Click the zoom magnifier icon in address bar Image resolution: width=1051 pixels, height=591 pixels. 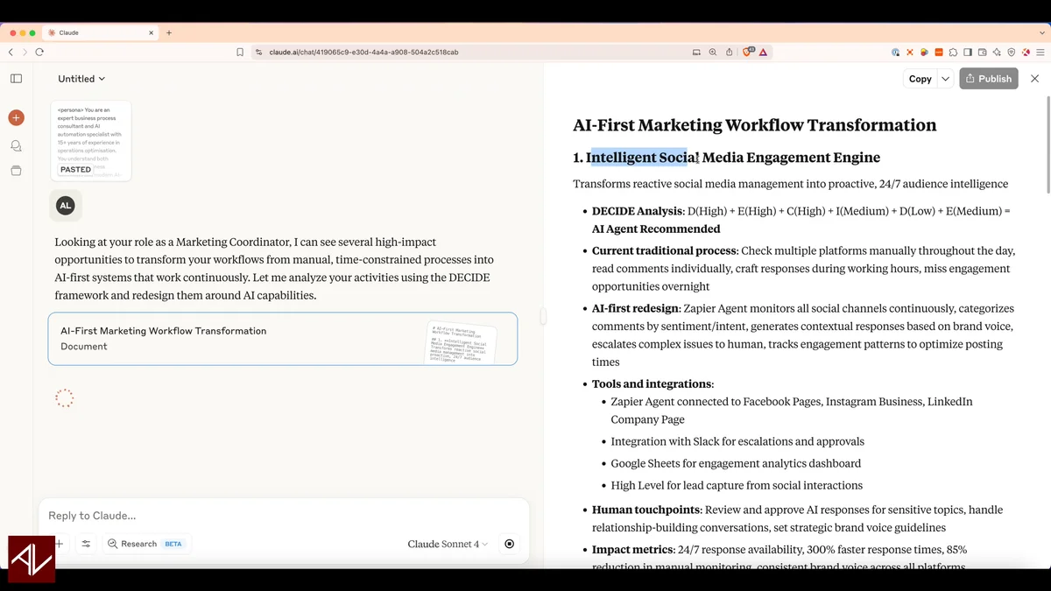713,53
